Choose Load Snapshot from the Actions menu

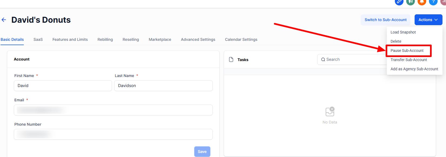tap(403, 32)
